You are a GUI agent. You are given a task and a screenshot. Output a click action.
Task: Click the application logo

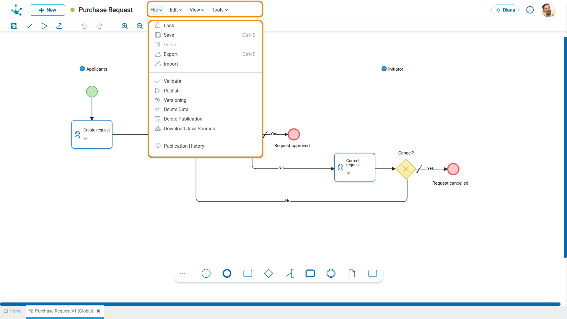[x=17, y=10]
